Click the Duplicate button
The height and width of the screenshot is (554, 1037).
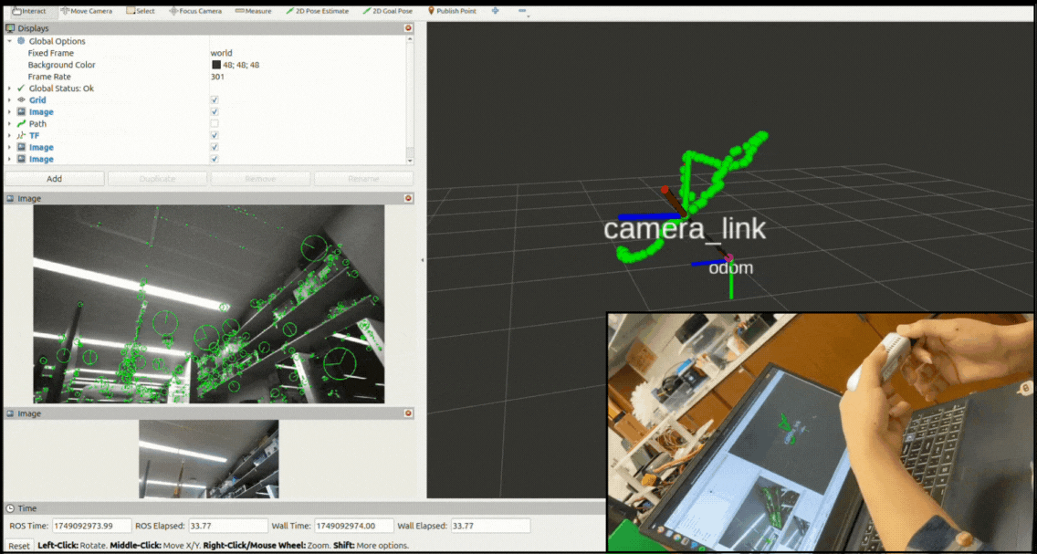click(x=157, y=179)
